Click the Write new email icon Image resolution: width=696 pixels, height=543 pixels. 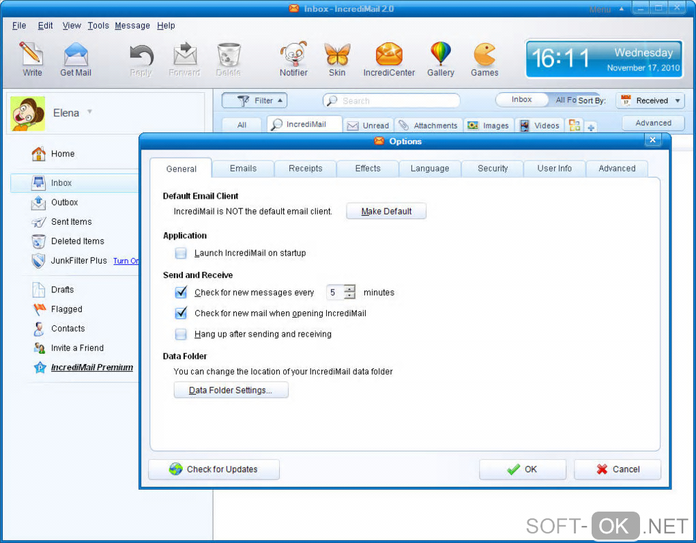tap(31, 54)
